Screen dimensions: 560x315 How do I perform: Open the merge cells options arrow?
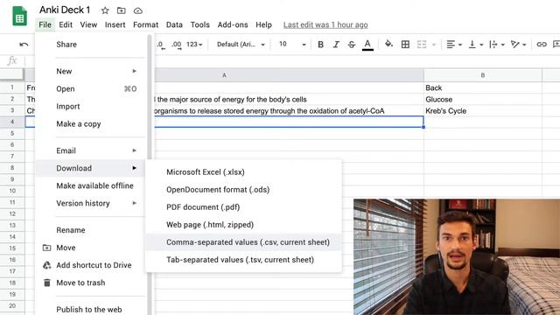coord(434,45)
